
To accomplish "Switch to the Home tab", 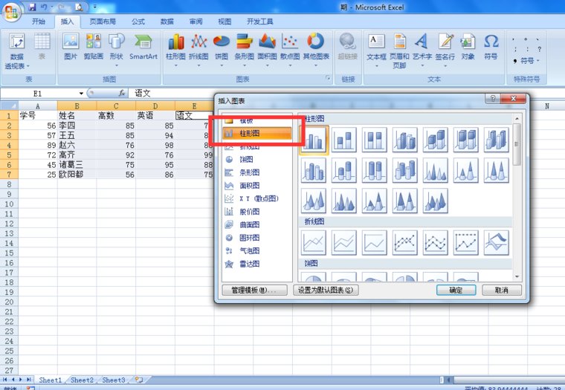I will click(x=39, y=22).
